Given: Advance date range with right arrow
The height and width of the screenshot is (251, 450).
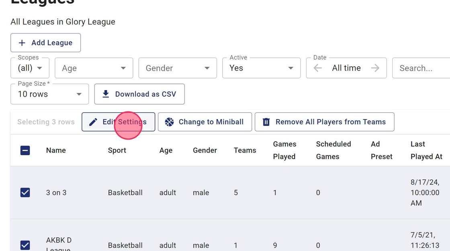Looking at the screenshot, I should (375, 68).
